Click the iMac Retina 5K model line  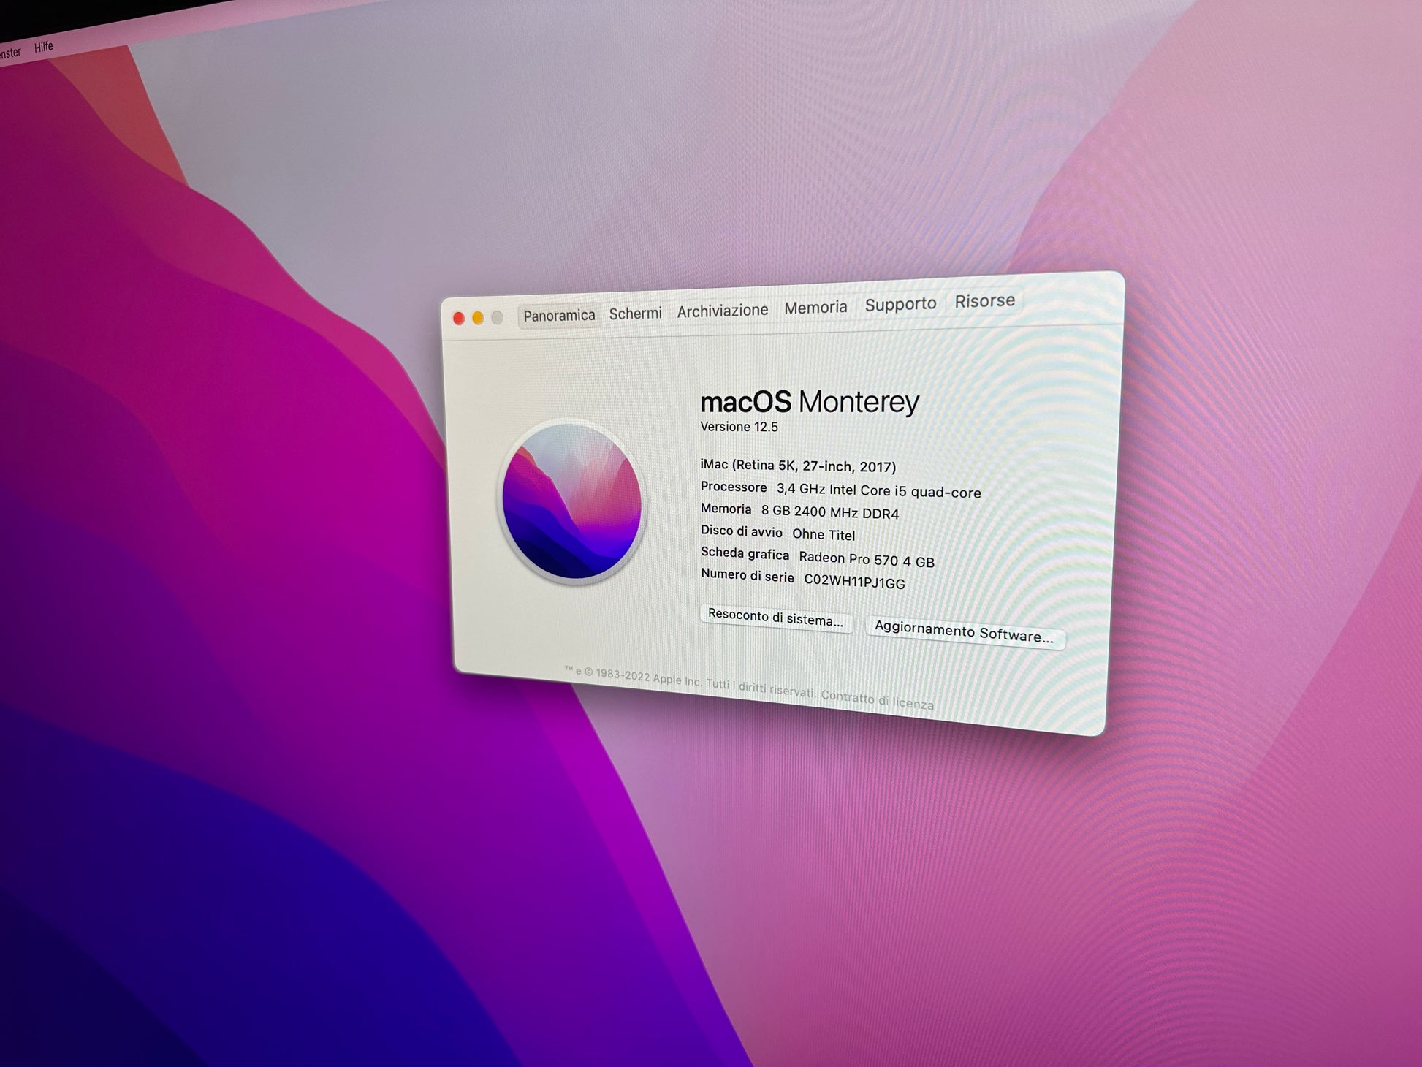point(797,466)
